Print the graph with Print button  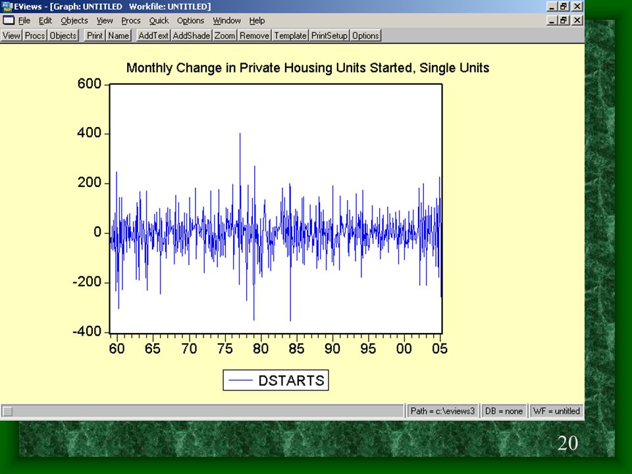click(95, 36)
